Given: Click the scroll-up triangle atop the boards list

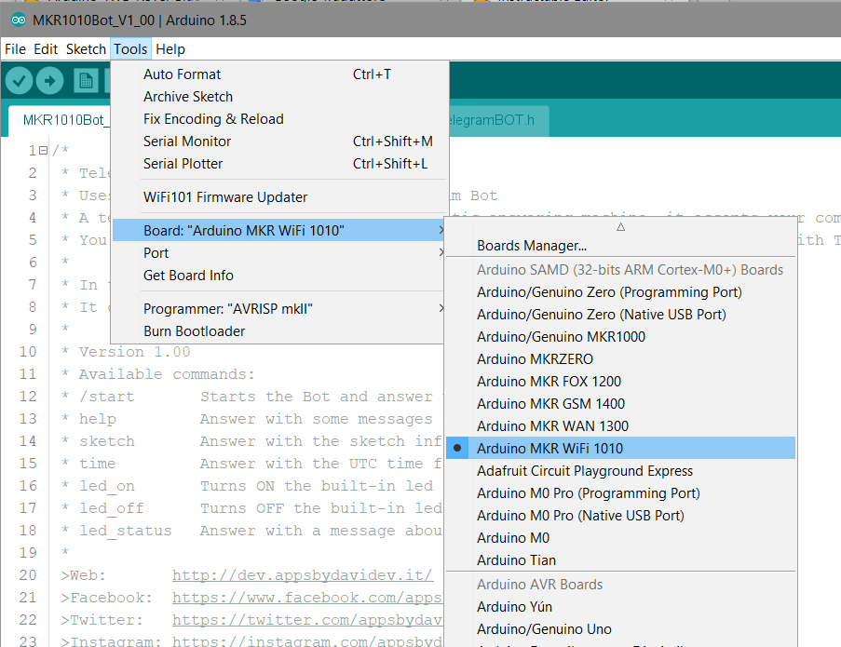Looking at the screenshot, I should coord(621,226).
